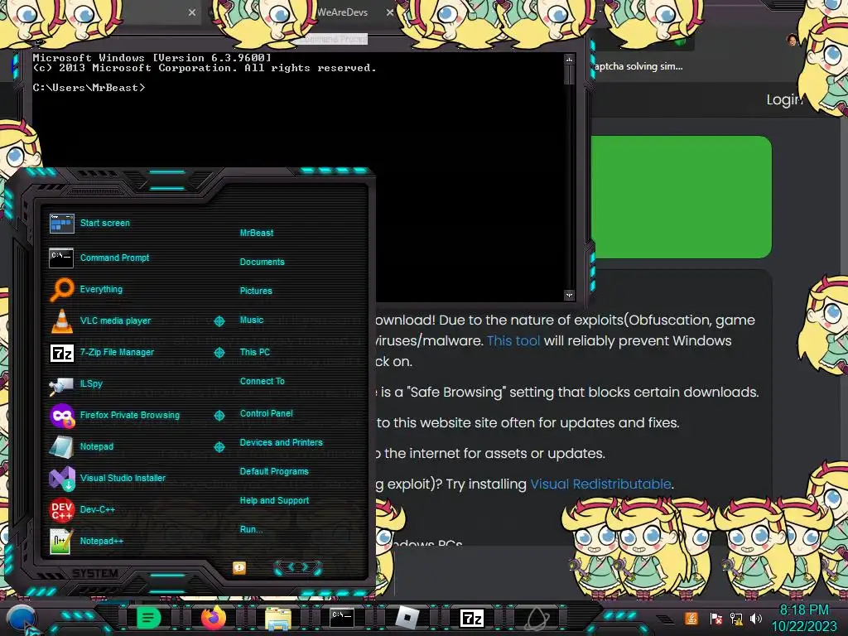
Task: Click scroll up arrow in Command Prompt
Action: pos(569,59)
